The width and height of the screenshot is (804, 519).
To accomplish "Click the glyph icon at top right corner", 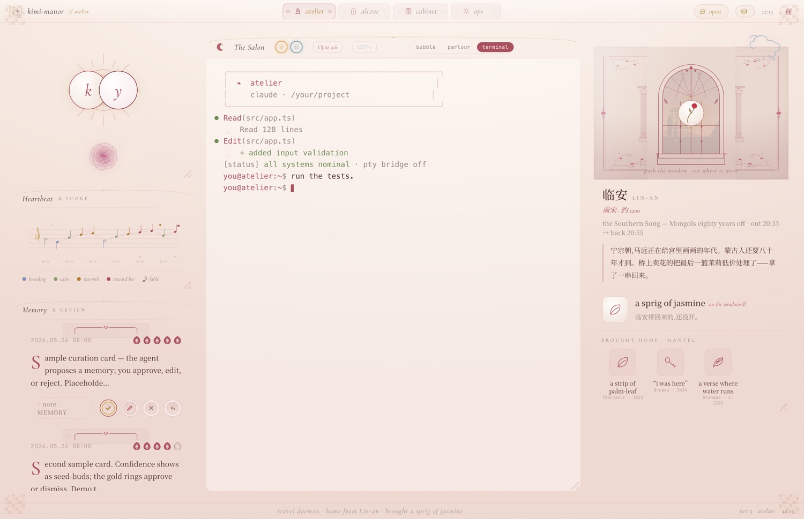I will (788, 11).
